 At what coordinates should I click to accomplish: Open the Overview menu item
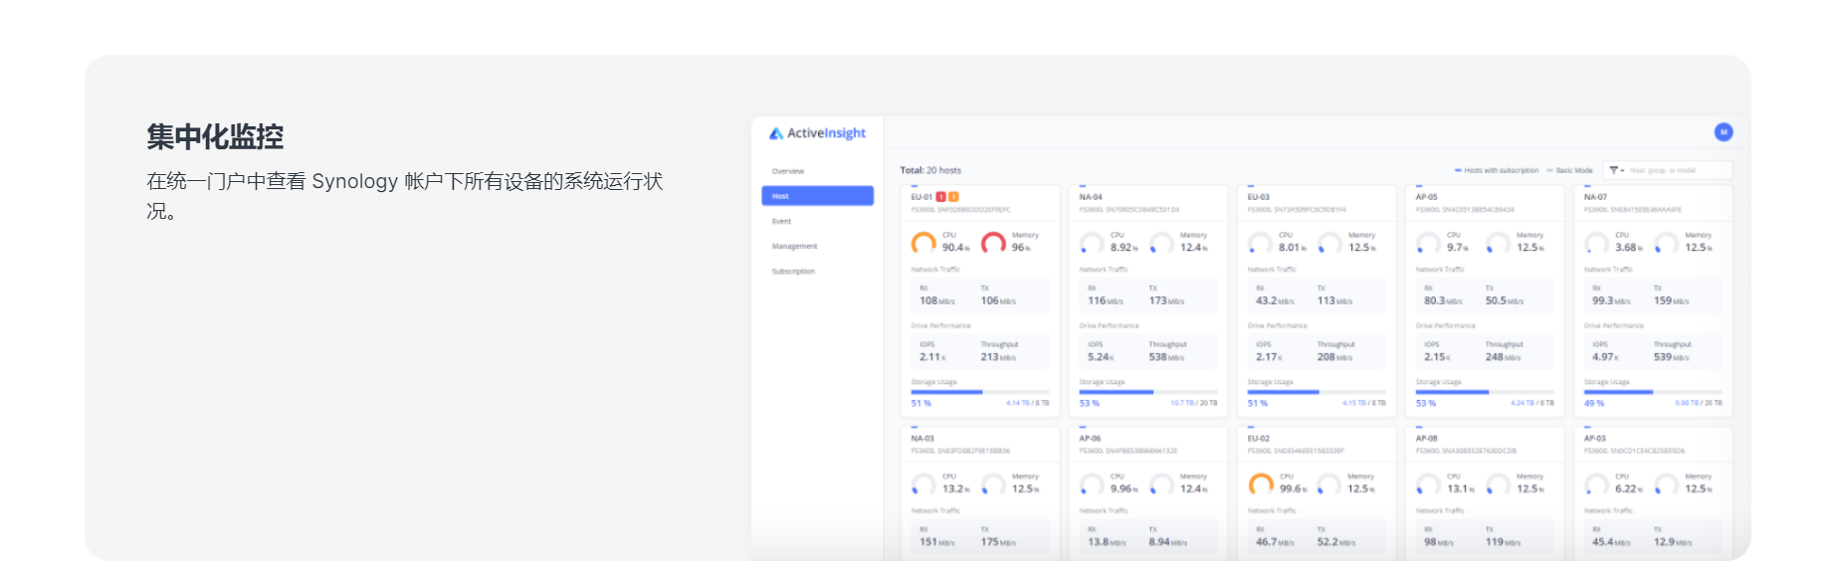tap(788, 171)
